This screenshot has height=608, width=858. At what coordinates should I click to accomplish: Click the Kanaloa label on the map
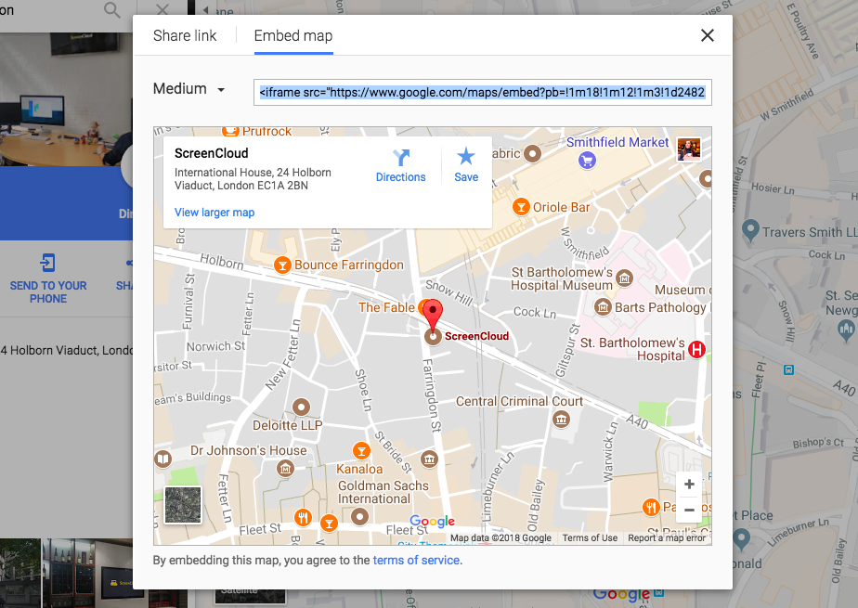coord(359,469)
